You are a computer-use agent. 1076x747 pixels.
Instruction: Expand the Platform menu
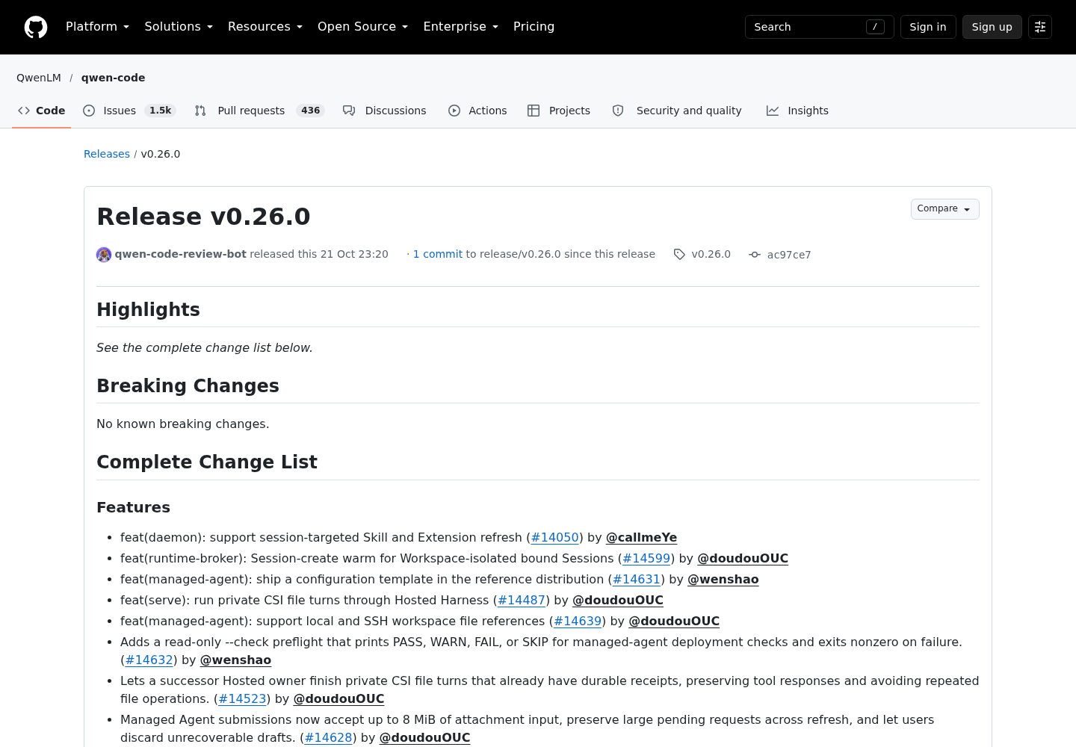pos(97,27)
